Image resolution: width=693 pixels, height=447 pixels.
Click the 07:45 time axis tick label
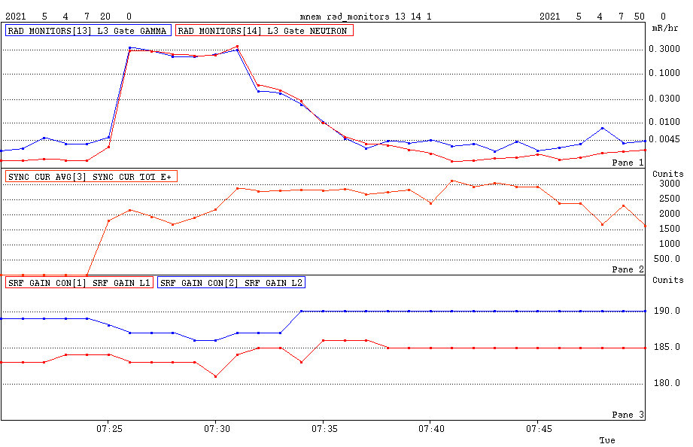(x=539, y=429)
